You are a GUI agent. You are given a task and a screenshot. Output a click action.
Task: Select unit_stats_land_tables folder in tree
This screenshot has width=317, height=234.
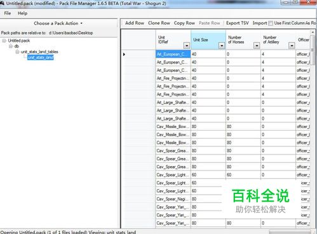(x=39, y=52)
